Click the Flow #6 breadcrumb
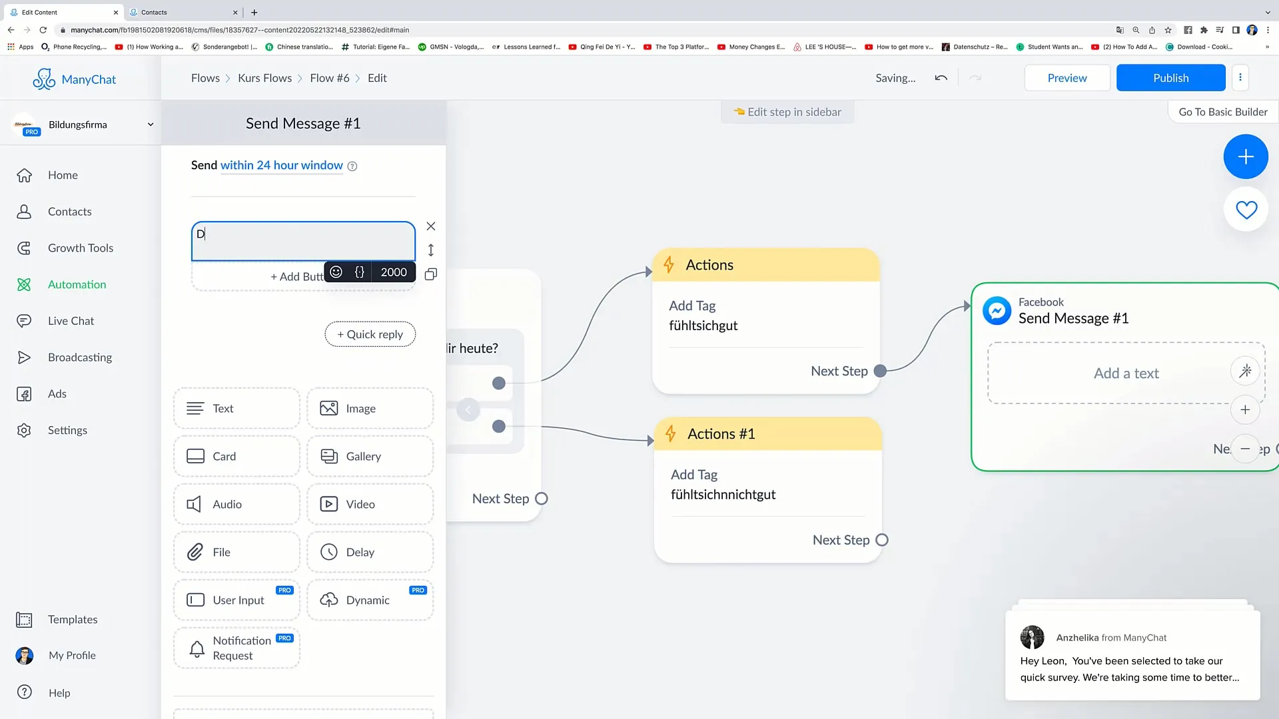 pyautogui.click(x=329, y=78)
